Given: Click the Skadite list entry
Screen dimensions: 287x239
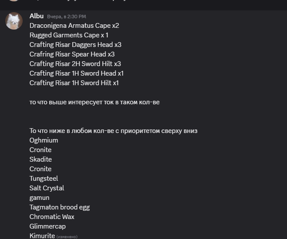Looking at the screenshot, I should [x=40, y=159].
